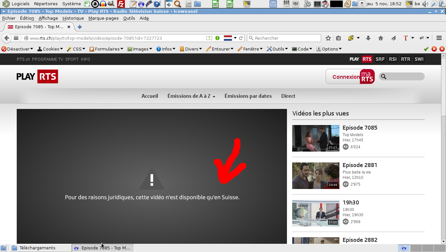Click the volume speaker icon in panel
This screenshot has width=446, height=252.
click(425, 4)
